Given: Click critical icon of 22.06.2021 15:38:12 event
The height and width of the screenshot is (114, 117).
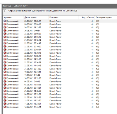Looking at the screenshot, I should pos(5,53).
